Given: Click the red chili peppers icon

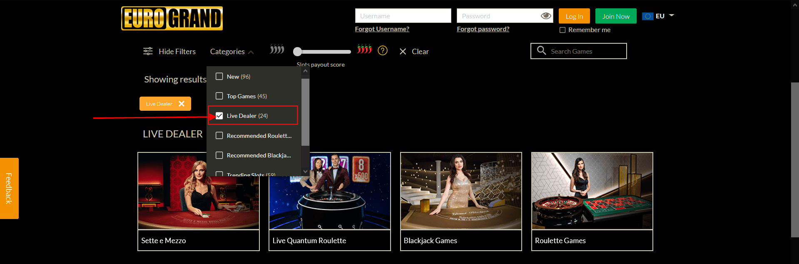Looking at the screenshot, I should coord(364,49).
